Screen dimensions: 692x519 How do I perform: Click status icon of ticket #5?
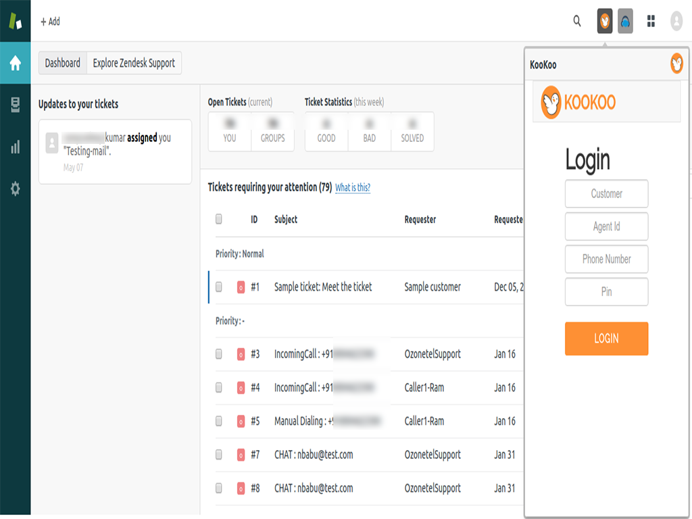click(x=241, y=422)
